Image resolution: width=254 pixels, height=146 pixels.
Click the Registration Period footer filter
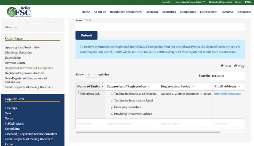(x=184, y=124)
